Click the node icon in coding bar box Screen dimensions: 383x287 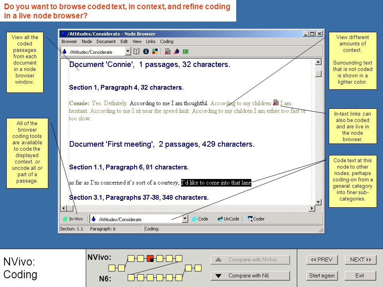pyautogui.click(x=93, y=219)
